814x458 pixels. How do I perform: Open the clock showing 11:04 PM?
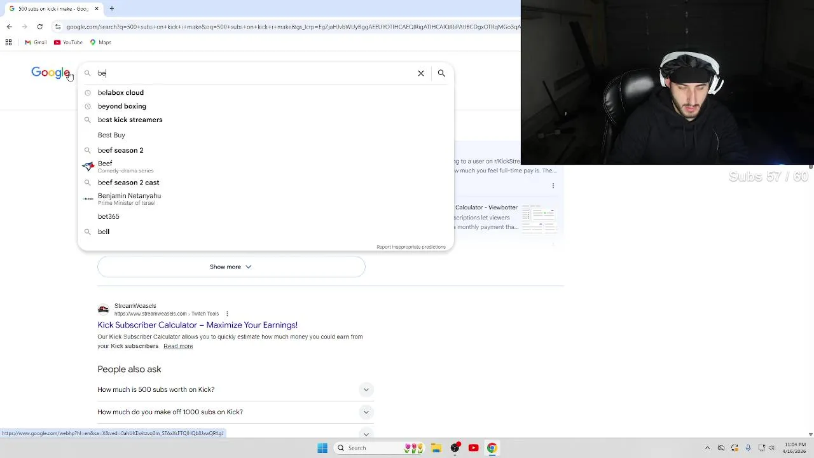coord(795,448)
